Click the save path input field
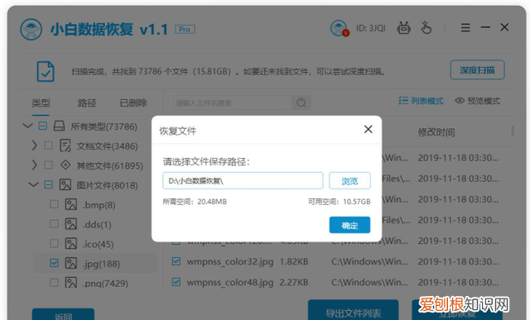 (x=243, y=181)
